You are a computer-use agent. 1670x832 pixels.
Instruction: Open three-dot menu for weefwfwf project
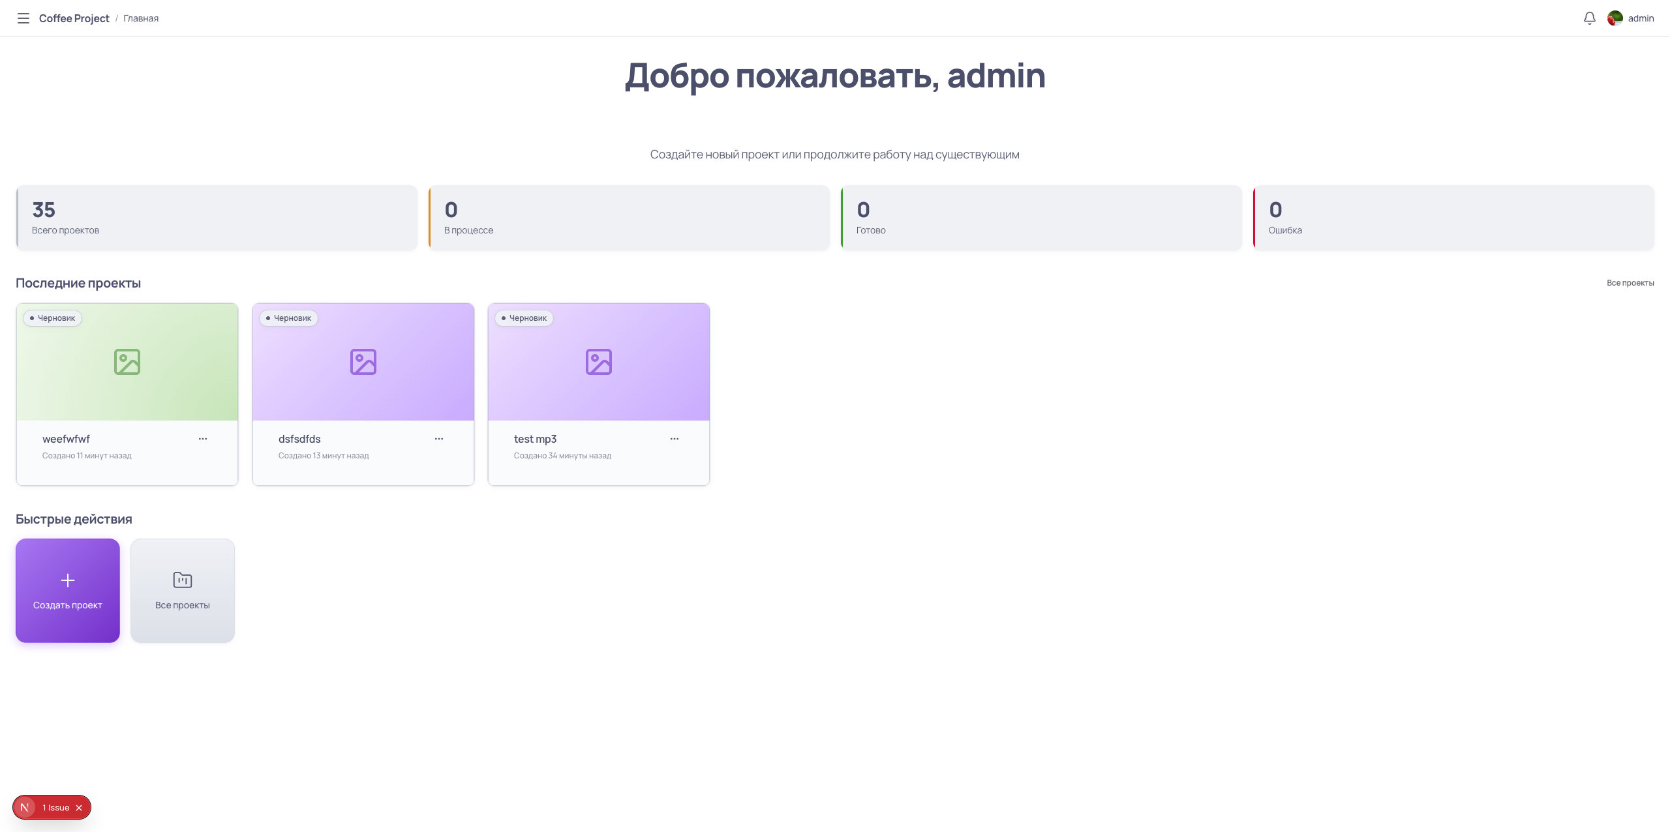pyautogui.click(x=203, y=439)
